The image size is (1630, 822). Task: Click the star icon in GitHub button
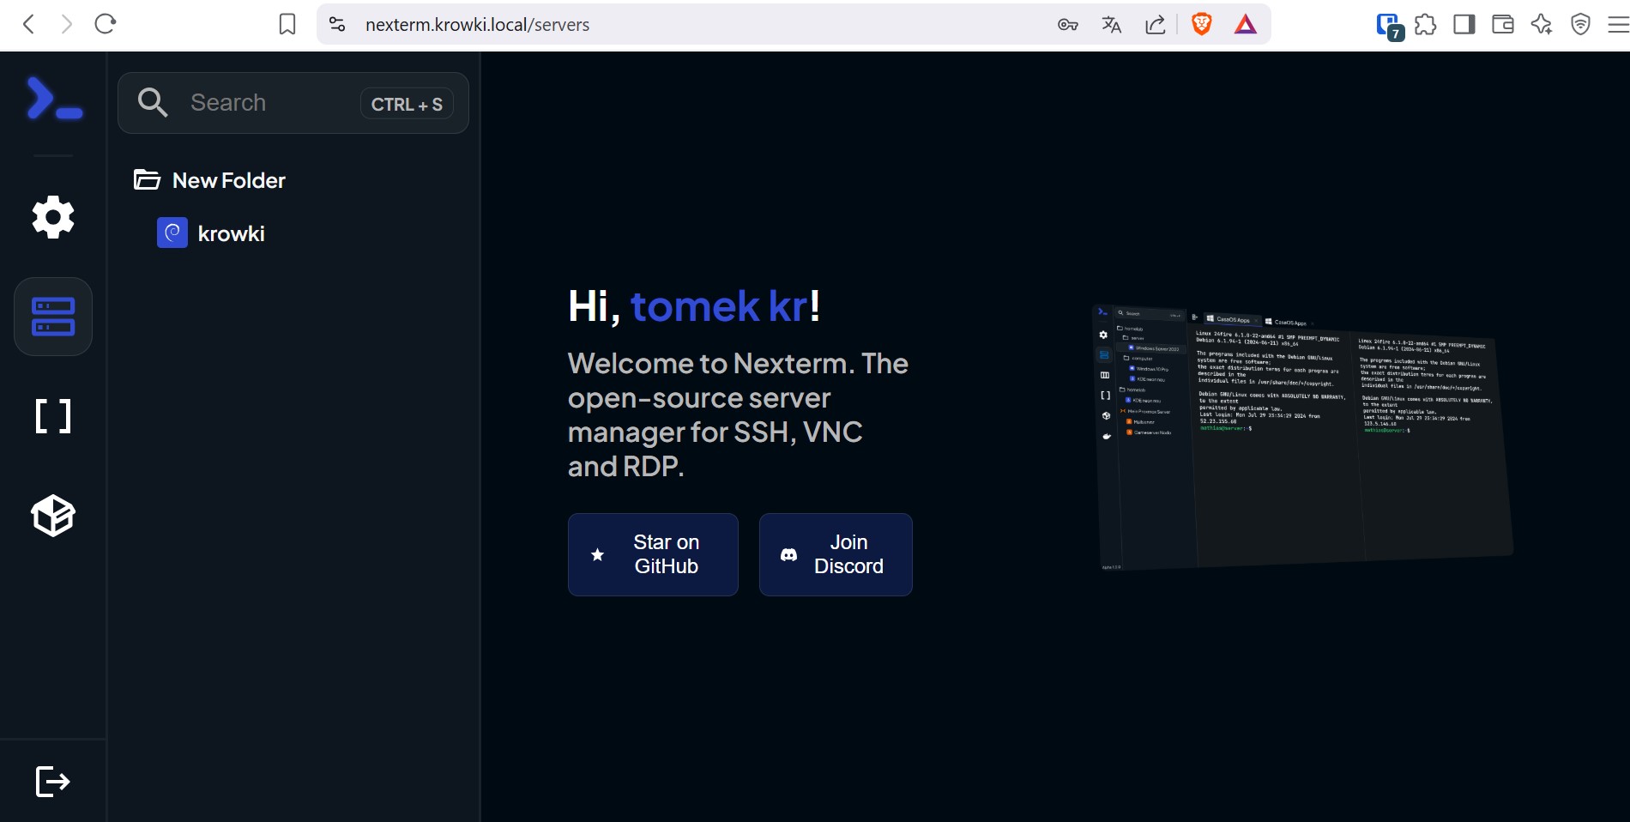598,555
